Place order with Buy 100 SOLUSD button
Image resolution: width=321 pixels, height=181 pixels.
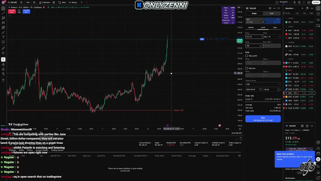pos(263,119)
